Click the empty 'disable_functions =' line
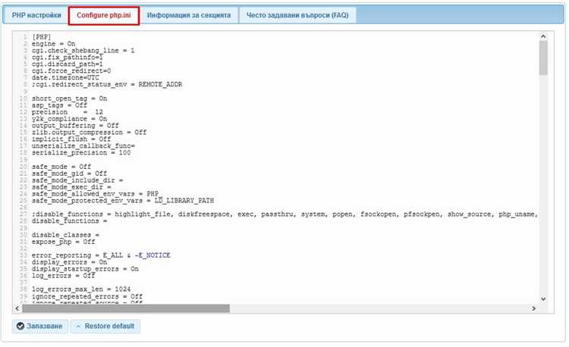The width and height of the screenshot is (569, 347). coord(69,221)
